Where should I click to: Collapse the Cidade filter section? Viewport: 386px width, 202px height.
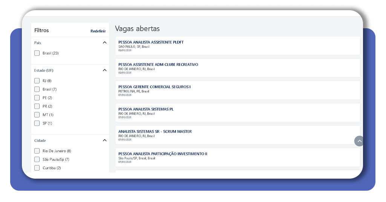click(104, 140)
